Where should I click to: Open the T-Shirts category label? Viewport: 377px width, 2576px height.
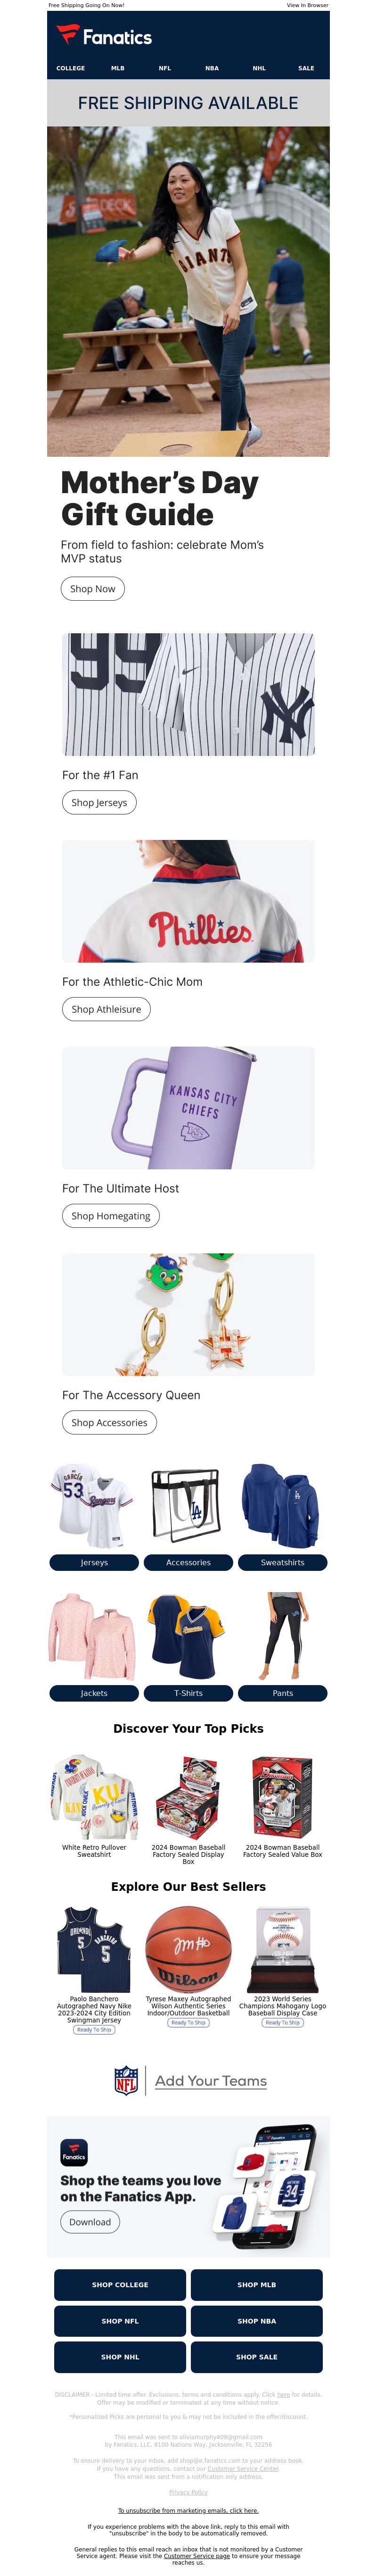click(188, 1693)
